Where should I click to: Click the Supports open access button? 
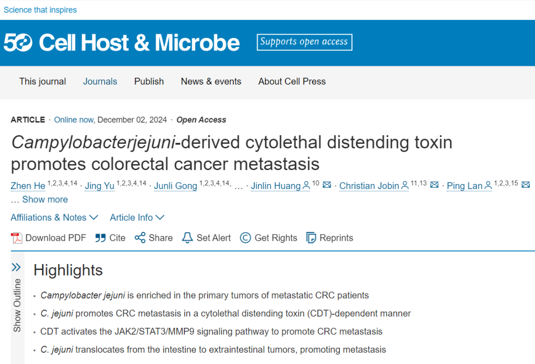click(304, 42)
